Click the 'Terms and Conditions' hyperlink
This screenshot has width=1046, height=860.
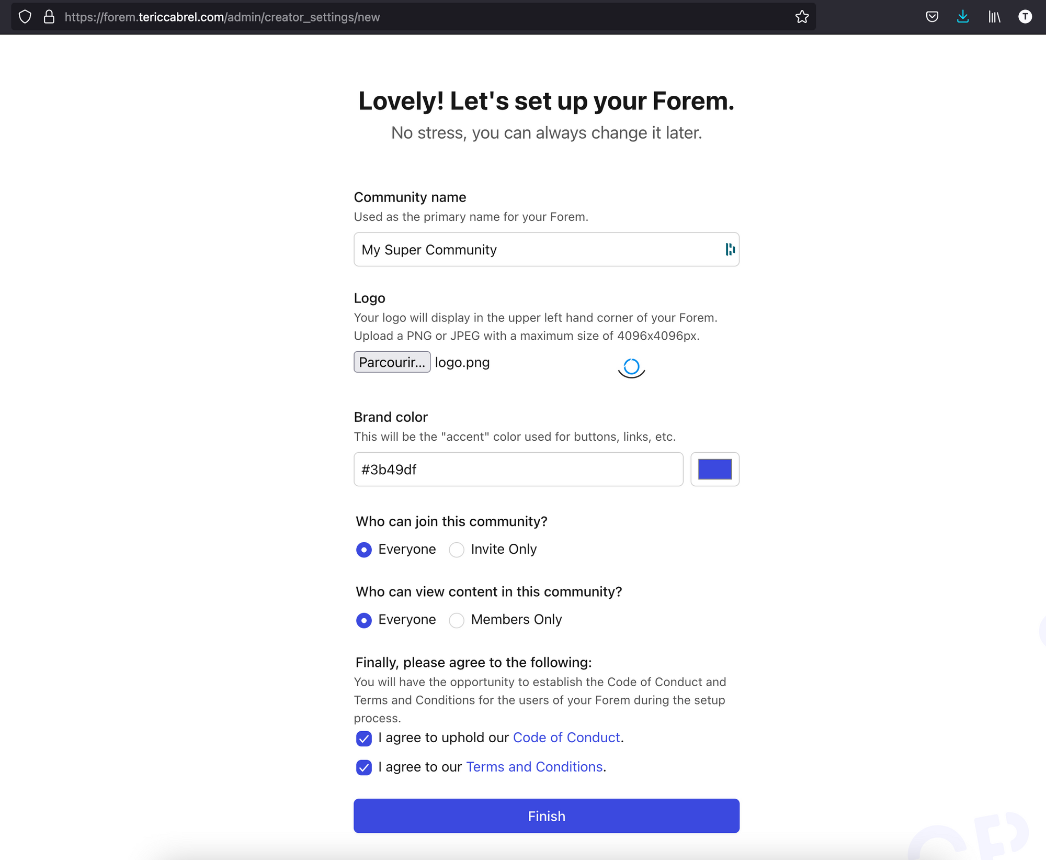(x=533, y=766)
